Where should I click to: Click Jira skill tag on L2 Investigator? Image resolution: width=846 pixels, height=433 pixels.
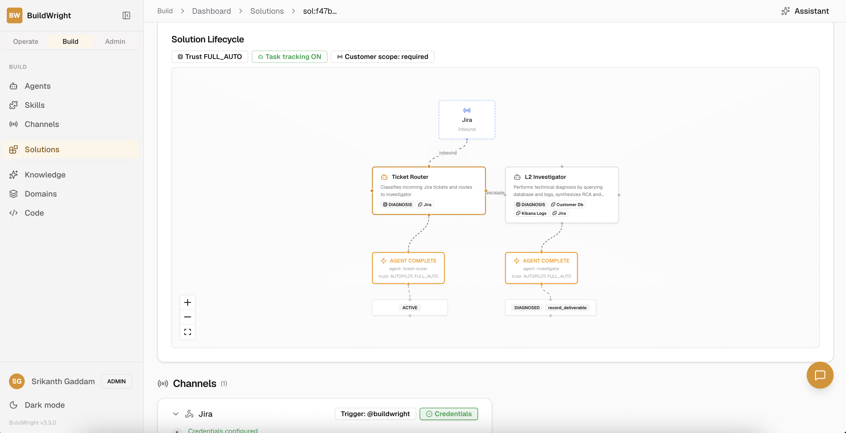coord(559,213)
